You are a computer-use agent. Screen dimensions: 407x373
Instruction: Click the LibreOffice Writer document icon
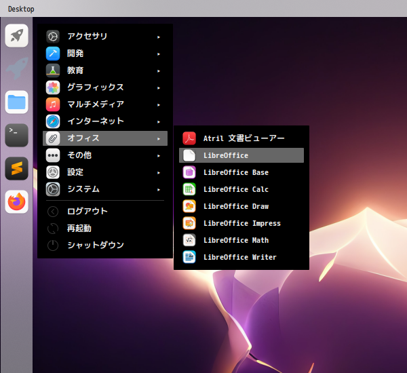click(x=189, y=257)
